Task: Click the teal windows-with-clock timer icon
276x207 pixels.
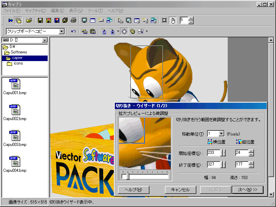Action: [154, 20]
